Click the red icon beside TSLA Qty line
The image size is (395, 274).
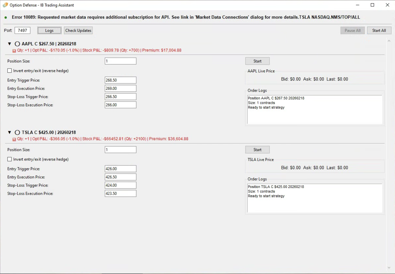14,139
